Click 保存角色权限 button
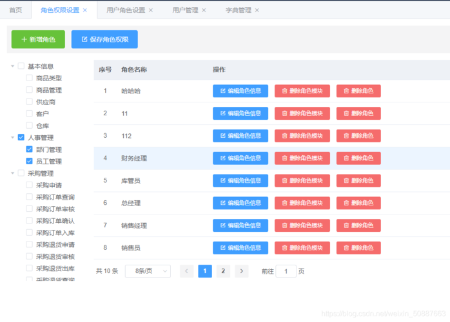Viewport: 450px width, 322px height. tap(104, 39)
